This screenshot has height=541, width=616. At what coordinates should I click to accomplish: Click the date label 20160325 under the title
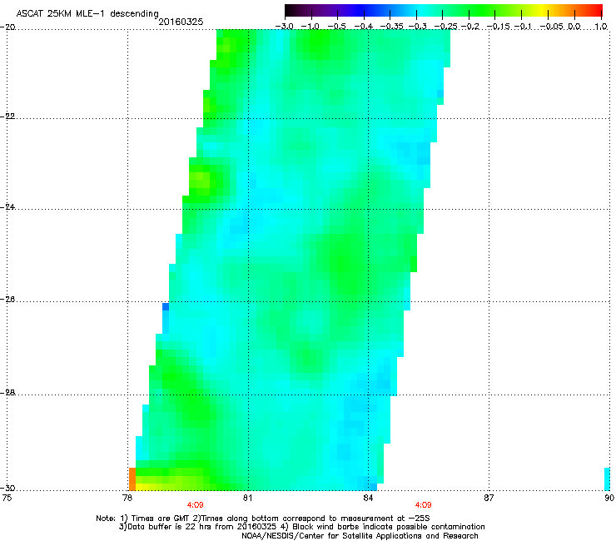coord(181,22)
